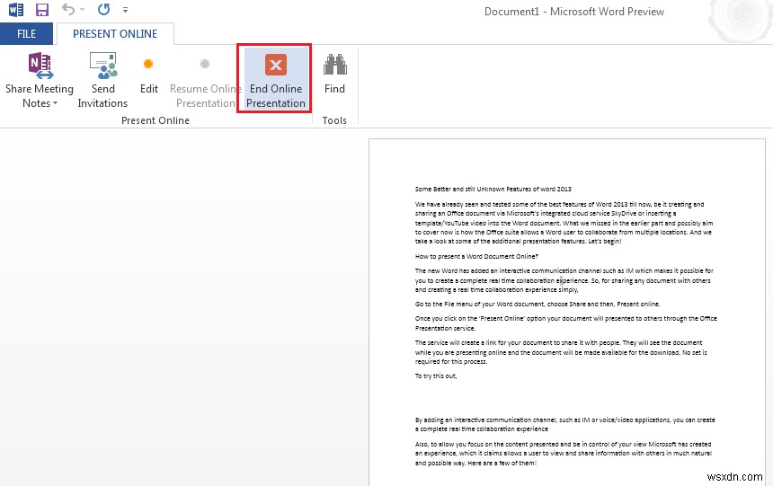End the online presentation

(x=276, y=80)
